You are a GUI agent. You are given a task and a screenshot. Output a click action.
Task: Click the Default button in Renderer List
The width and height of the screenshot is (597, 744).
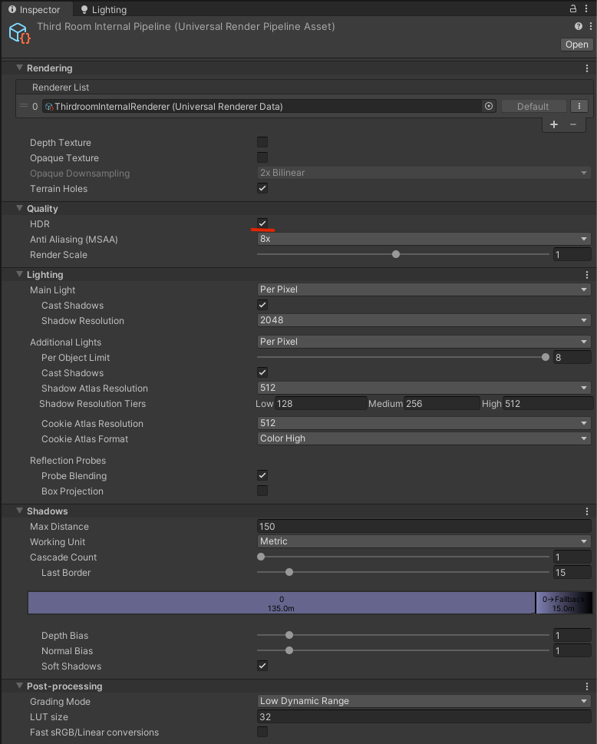pos(533,107)
